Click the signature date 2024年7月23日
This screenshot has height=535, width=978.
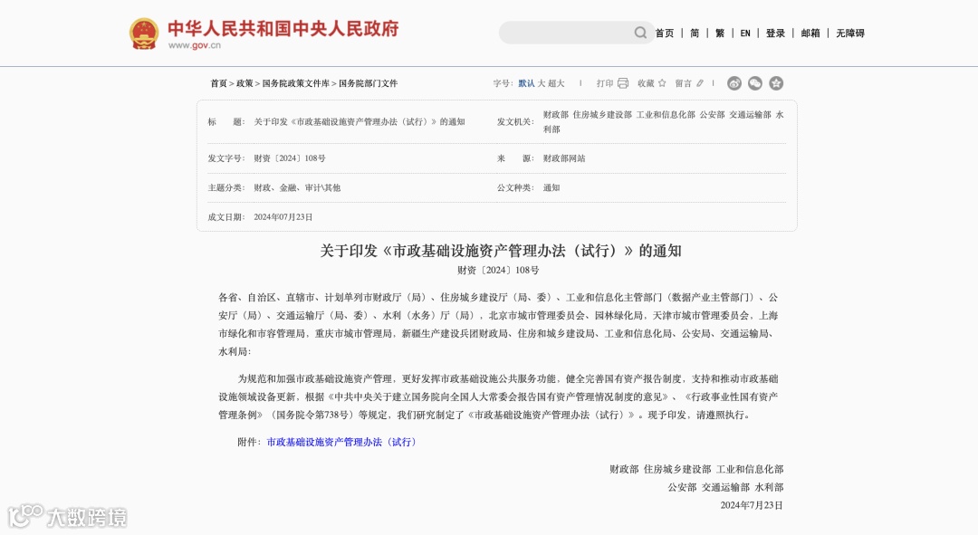coord(752,506)
